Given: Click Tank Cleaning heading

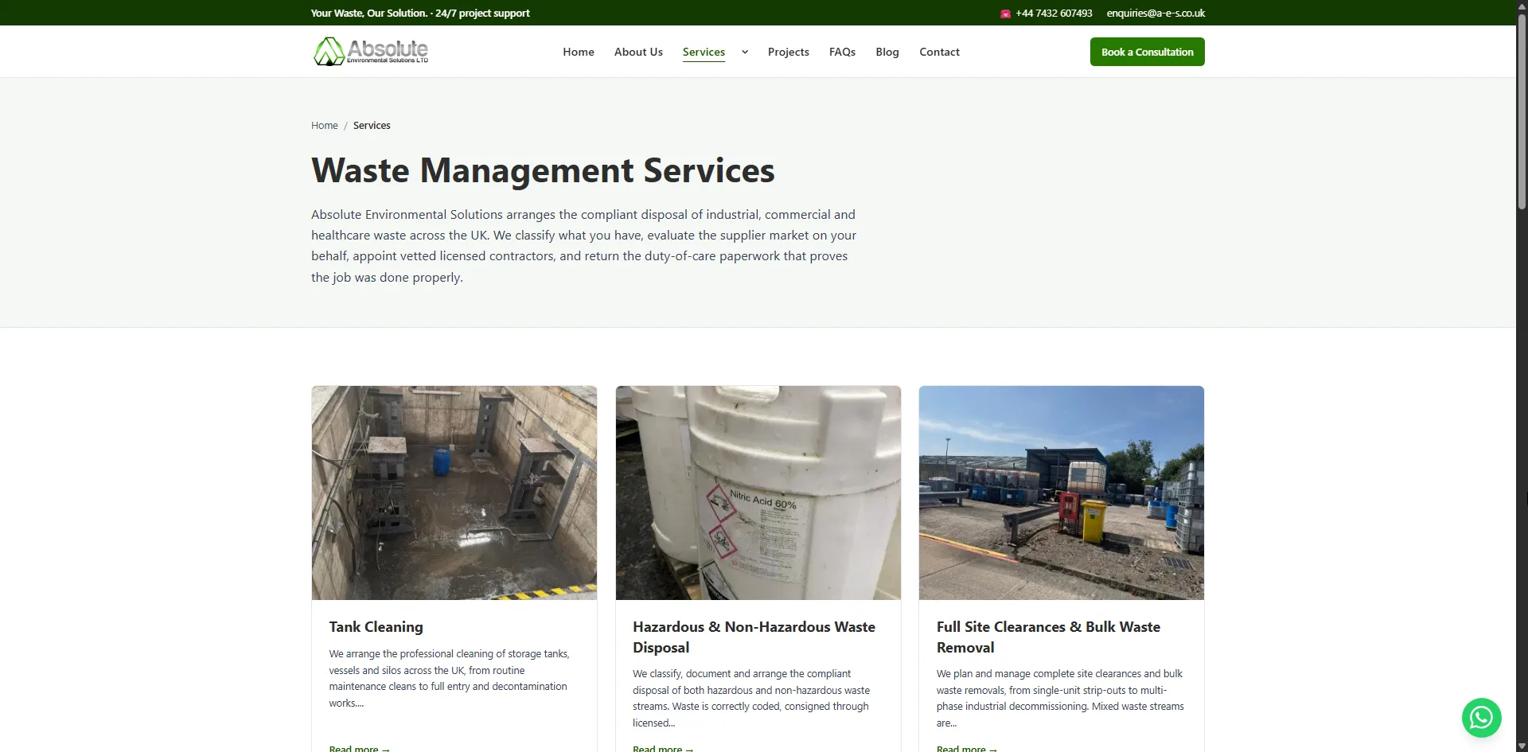Looking at the screenshot, I should 376,627.
